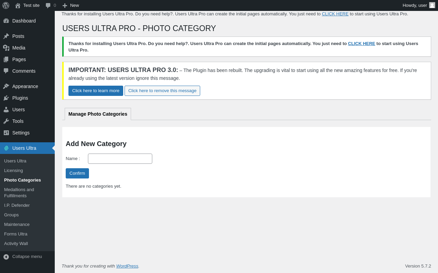
Task: Click 'Click here to remove this message'
Action: (162, 91)
